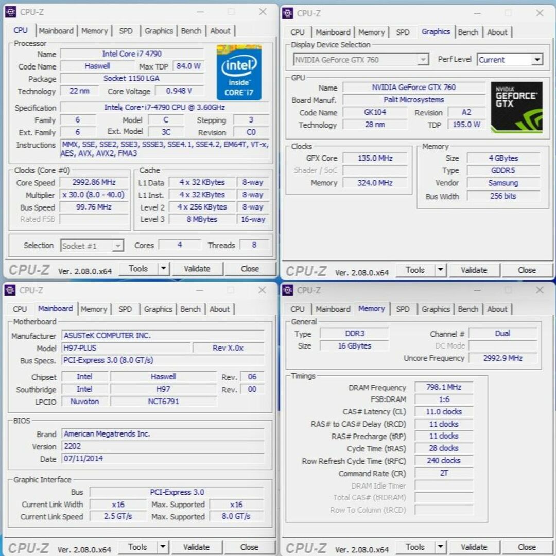This screenshot has height=556, width=556.
Task: Click GPU Code Name value GK104
Action: point(375,112)
